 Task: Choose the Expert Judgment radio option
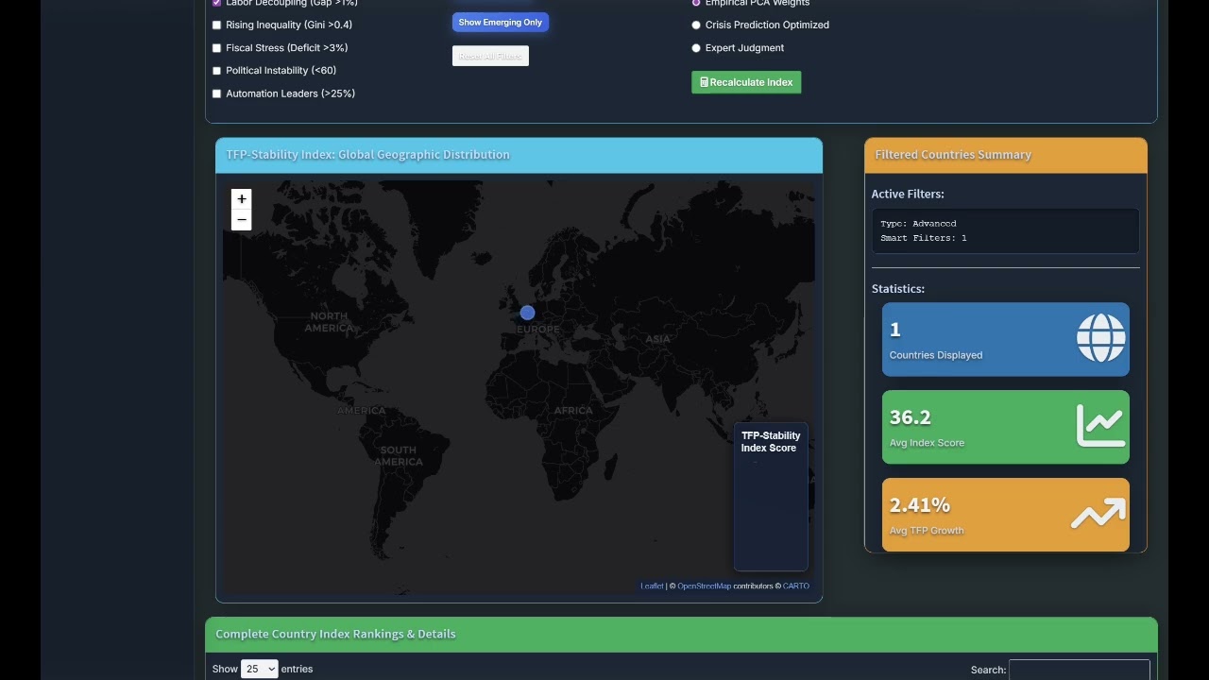696,48
